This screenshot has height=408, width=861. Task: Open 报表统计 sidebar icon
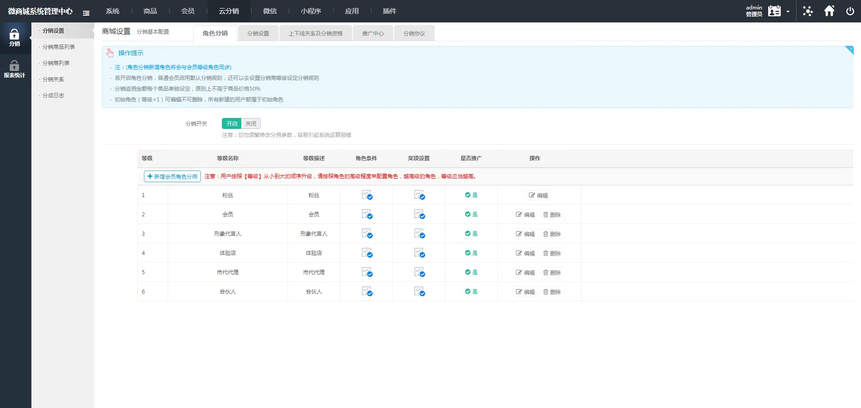[14, 69]
